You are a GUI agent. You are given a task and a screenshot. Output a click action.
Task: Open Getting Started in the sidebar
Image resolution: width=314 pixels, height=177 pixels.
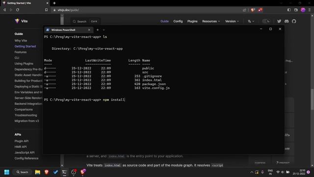pyautogui.click(x=25, y=46)
